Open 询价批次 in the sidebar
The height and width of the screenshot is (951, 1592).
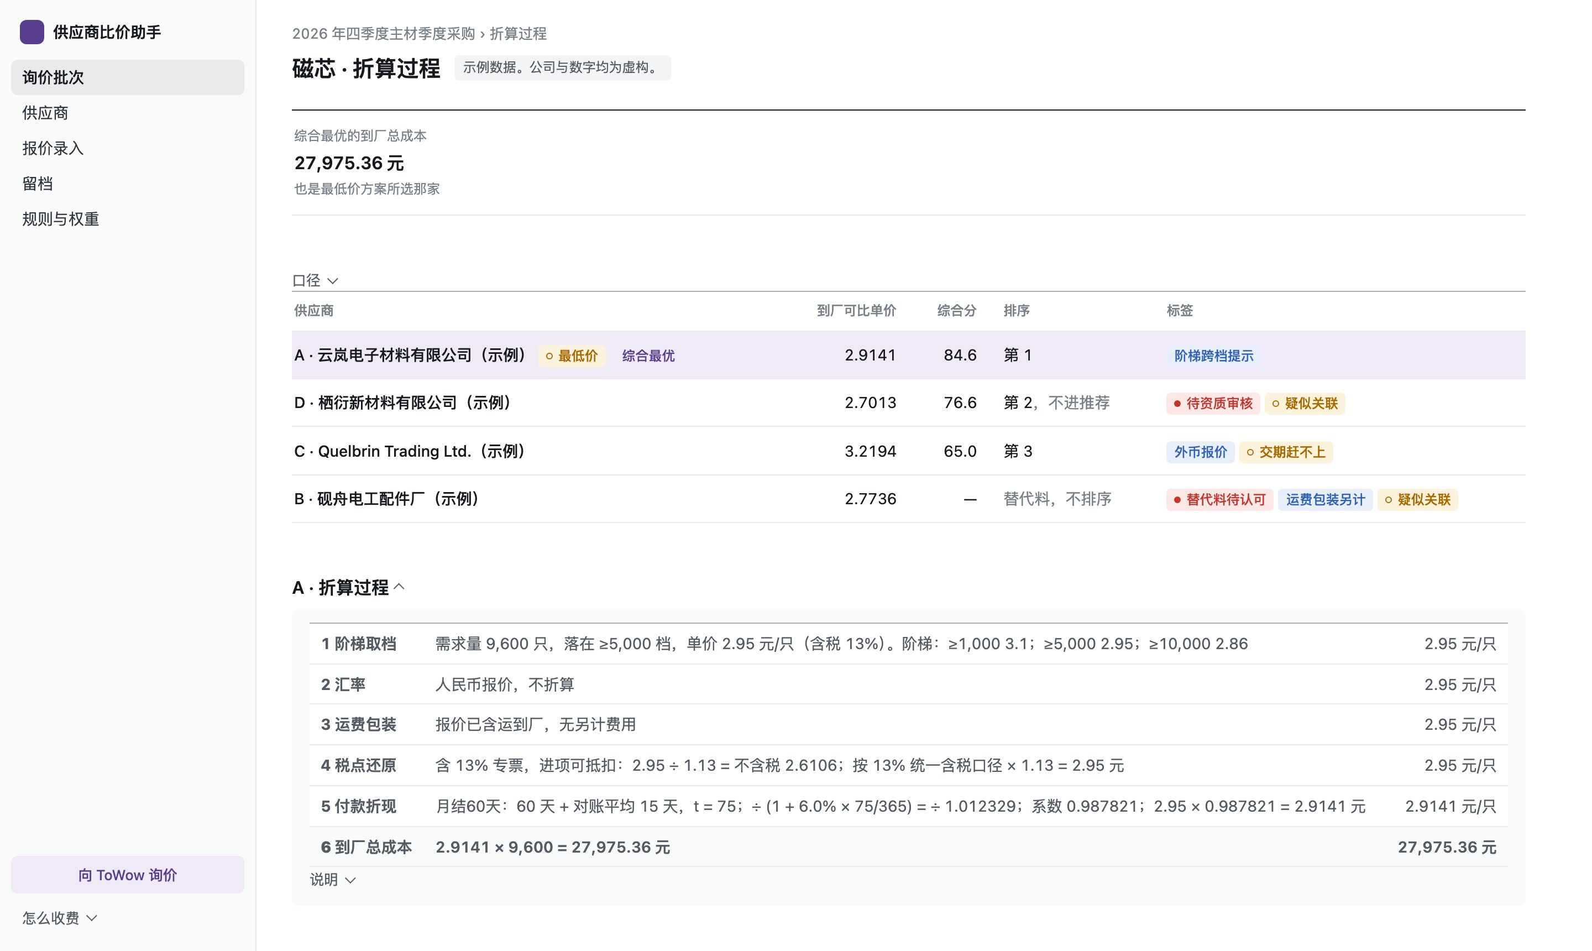tap(128, 77)
